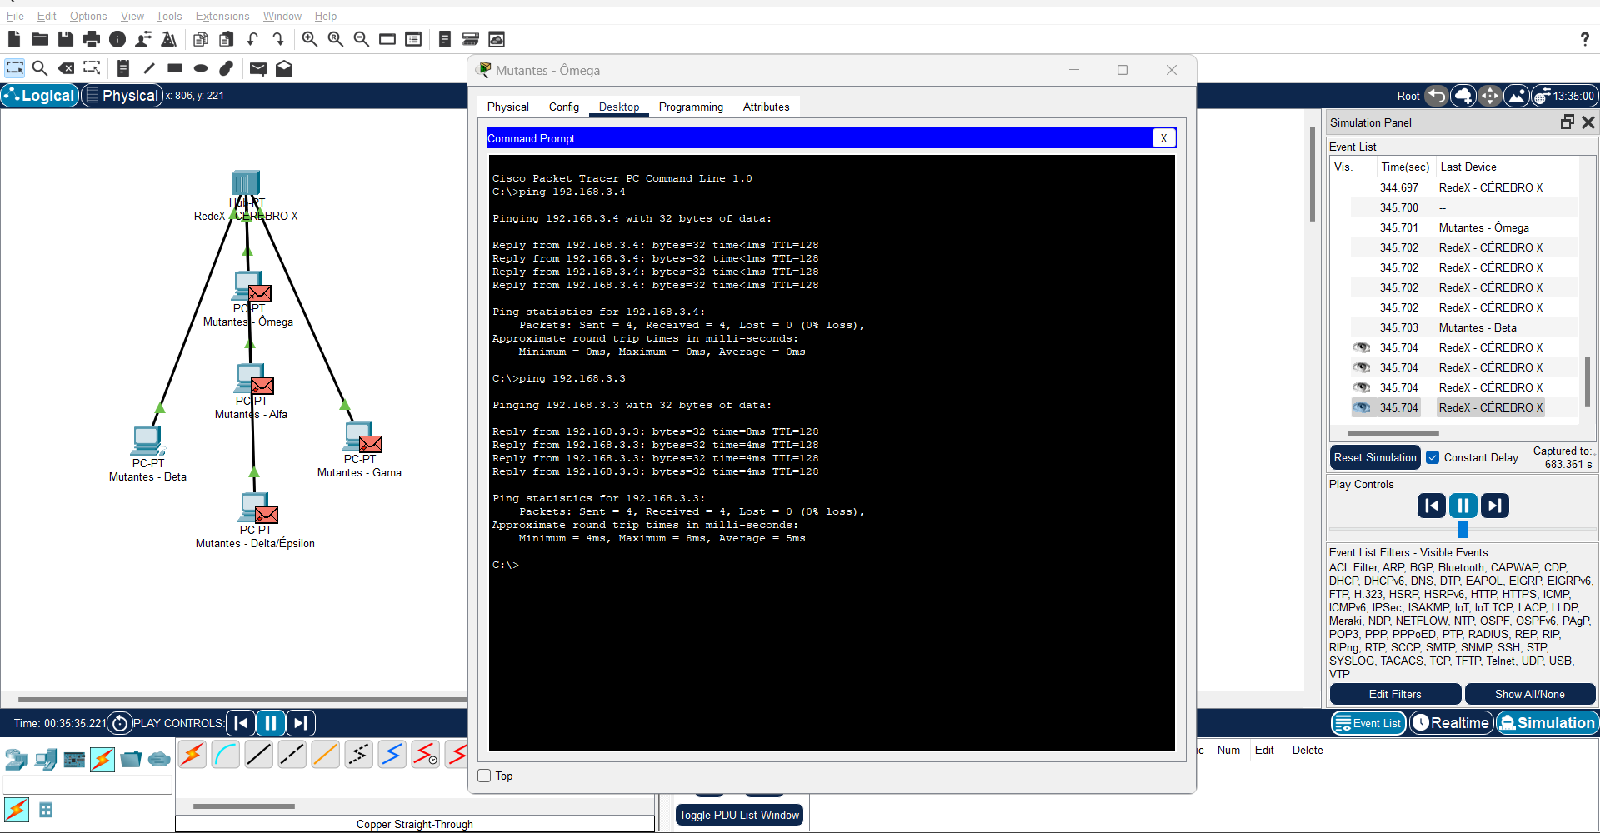1600x833 pixels.
Task: Choose the Draw Ellipse tool
Action: tap(201, 68)
